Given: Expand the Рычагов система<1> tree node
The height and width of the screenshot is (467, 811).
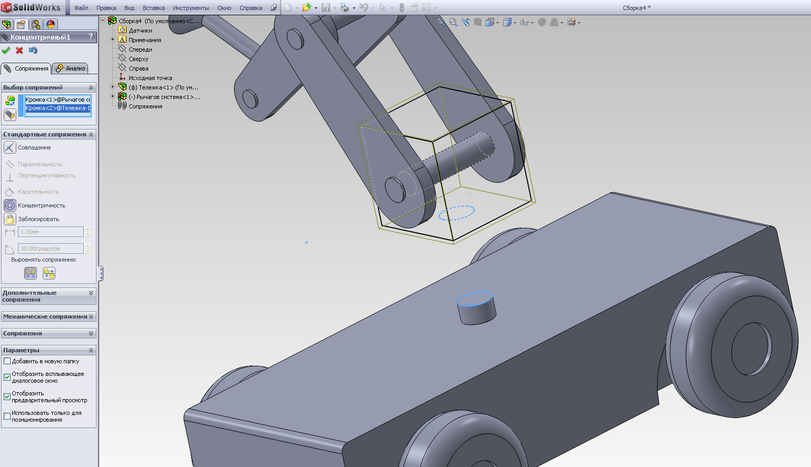Looking at the screenshot, I should click(112, 96).
